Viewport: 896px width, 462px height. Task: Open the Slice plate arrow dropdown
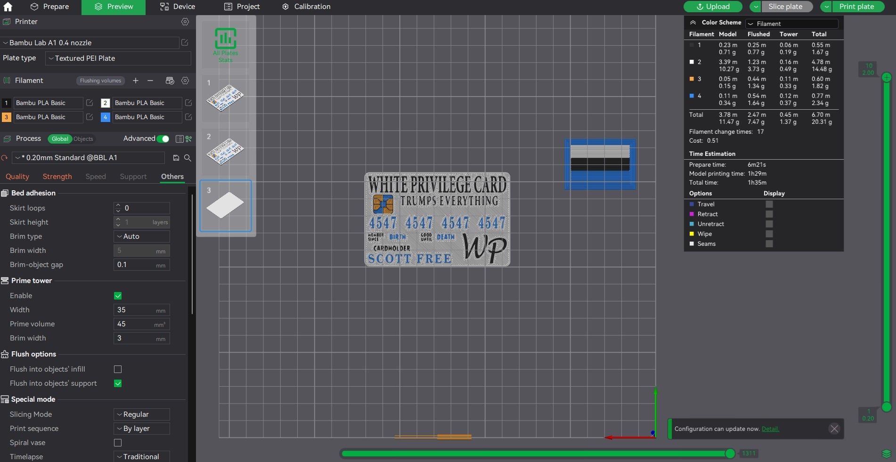coord(756,7)
